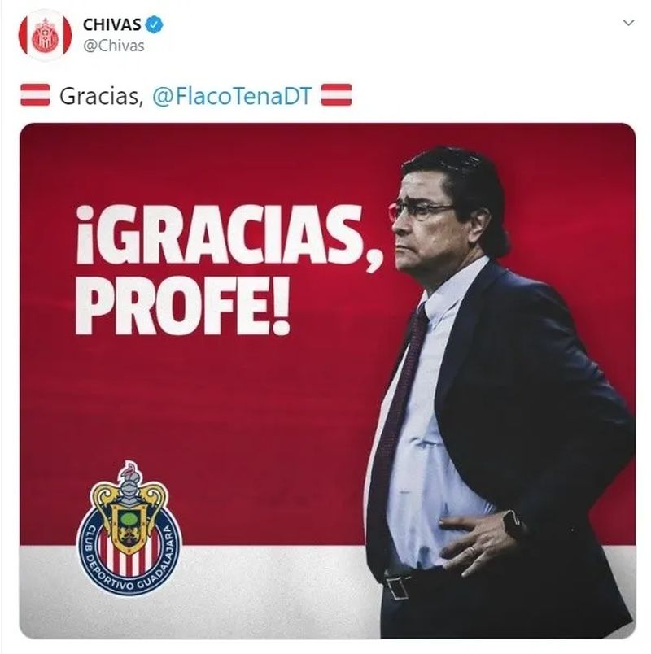Viewport: 651px width, 654px height.
Task: Open the Chivas profile avatar
Action: (x=45, y=35)
